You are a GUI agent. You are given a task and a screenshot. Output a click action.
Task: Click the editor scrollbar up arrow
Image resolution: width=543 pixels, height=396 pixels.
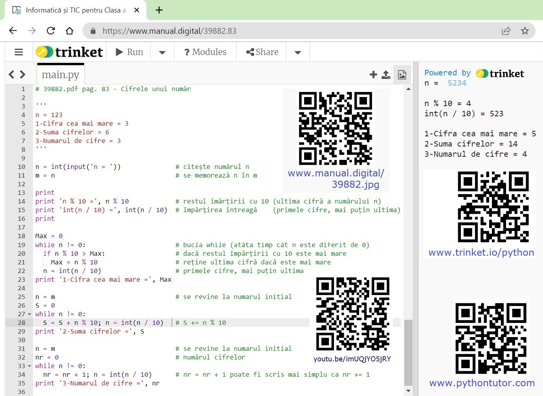pos(408,89)
